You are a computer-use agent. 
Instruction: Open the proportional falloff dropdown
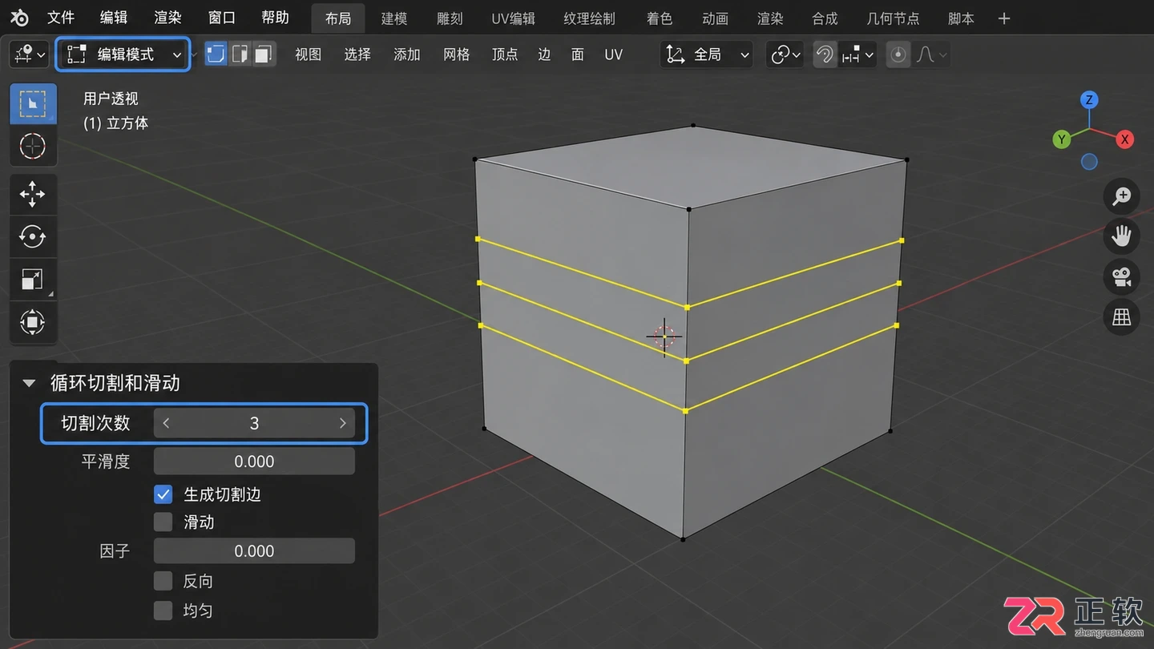pos(931,54)
